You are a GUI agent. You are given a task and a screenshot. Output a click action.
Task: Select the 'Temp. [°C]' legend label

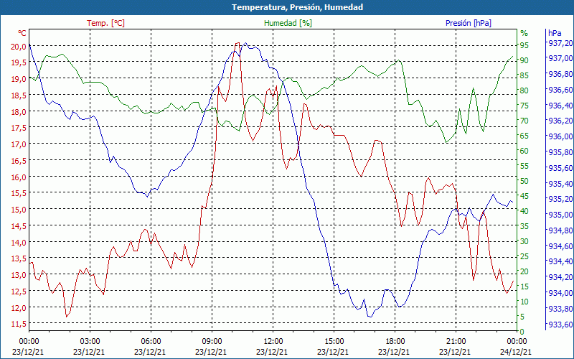[x=105, y=23]
